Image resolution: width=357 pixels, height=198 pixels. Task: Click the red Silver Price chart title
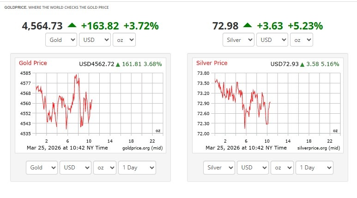click(212, 63)
